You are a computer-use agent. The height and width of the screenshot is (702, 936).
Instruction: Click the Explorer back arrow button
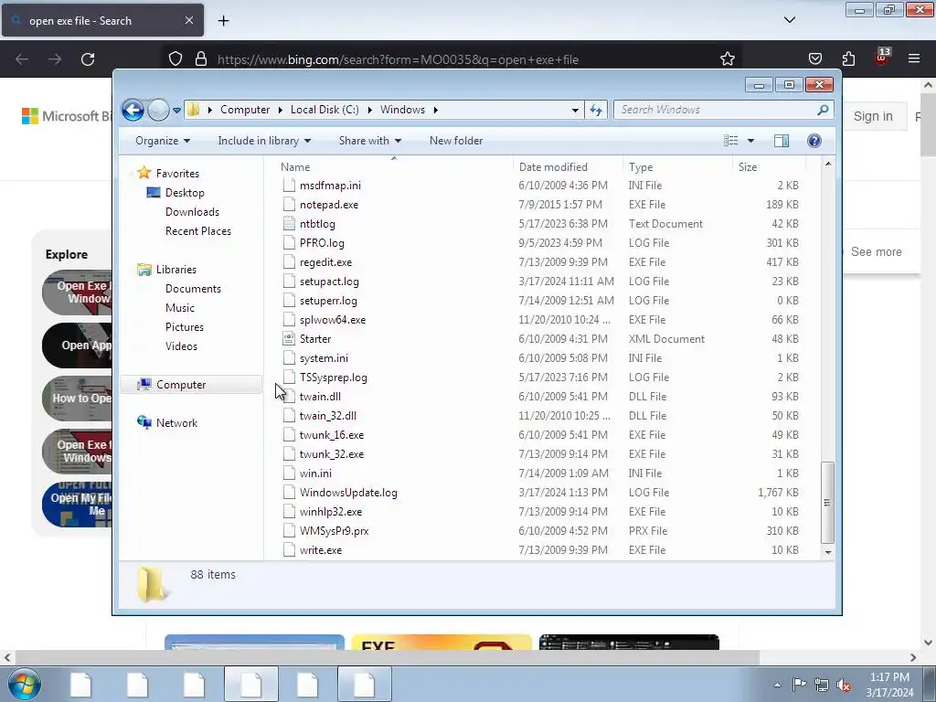[133, 110]
